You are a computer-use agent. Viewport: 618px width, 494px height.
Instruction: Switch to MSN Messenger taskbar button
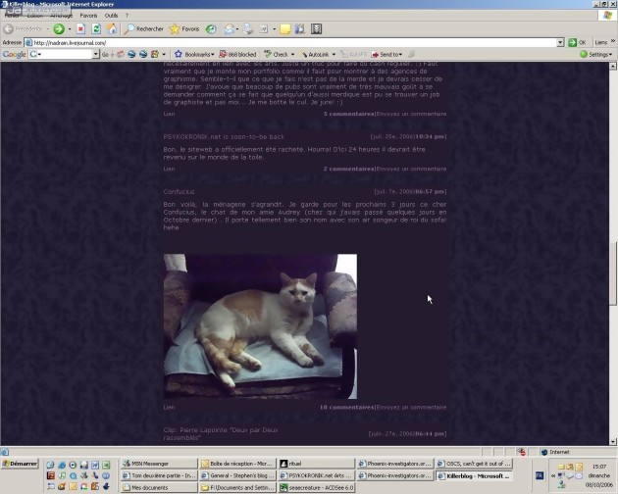click(159, 464)
